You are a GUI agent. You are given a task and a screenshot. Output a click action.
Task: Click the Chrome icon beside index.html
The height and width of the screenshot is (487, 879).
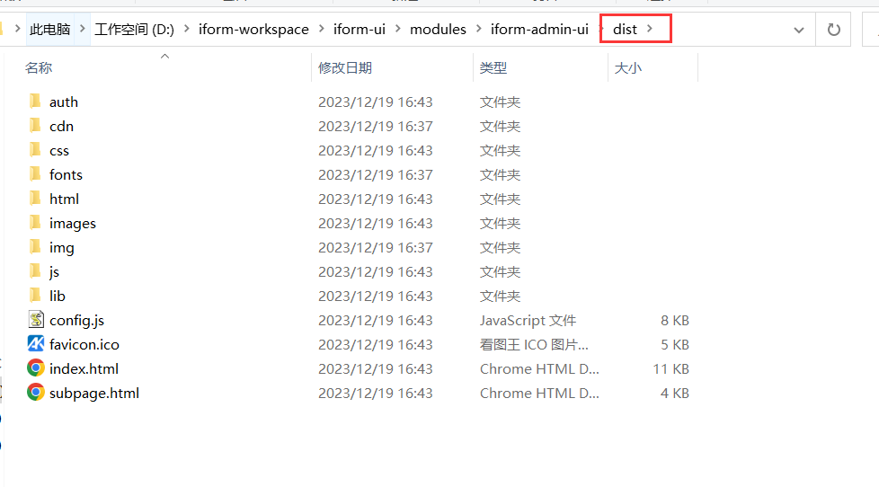[36, 368]
